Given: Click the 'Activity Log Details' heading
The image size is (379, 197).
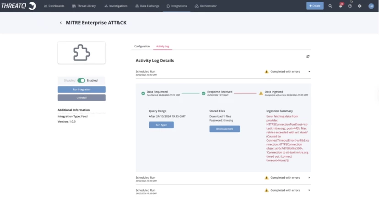Looking at the screenshot, I should tap(155, 60).
